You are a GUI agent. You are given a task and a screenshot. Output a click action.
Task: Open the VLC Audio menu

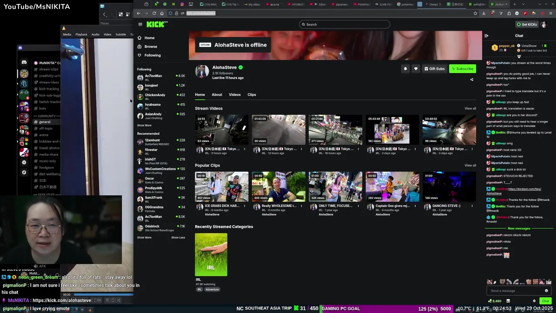[x=95, y=34]
